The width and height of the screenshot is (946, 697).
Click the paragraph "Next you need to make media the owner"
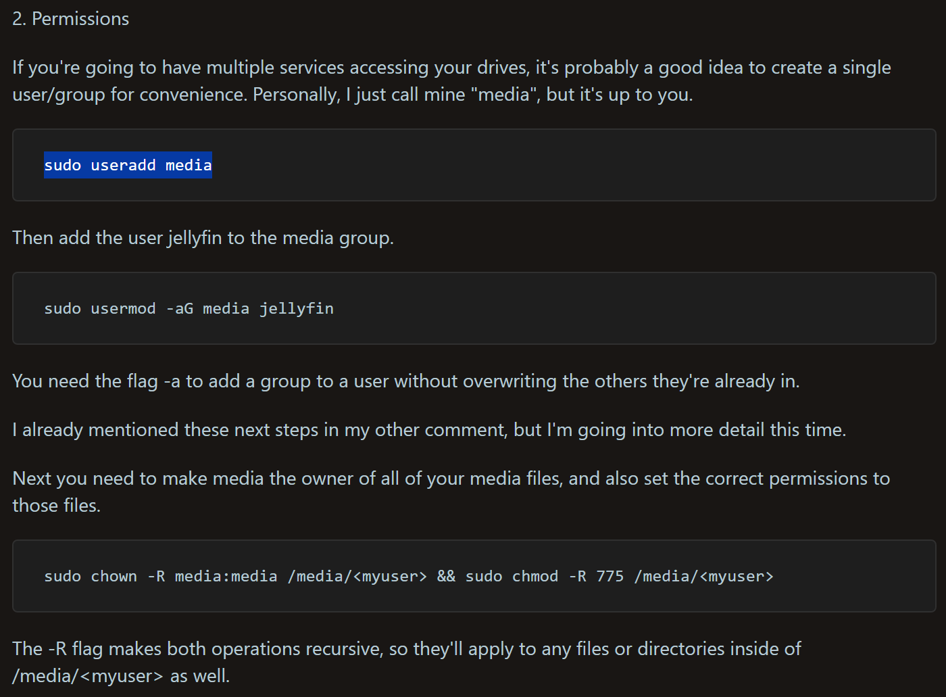[x=451, y=492]
